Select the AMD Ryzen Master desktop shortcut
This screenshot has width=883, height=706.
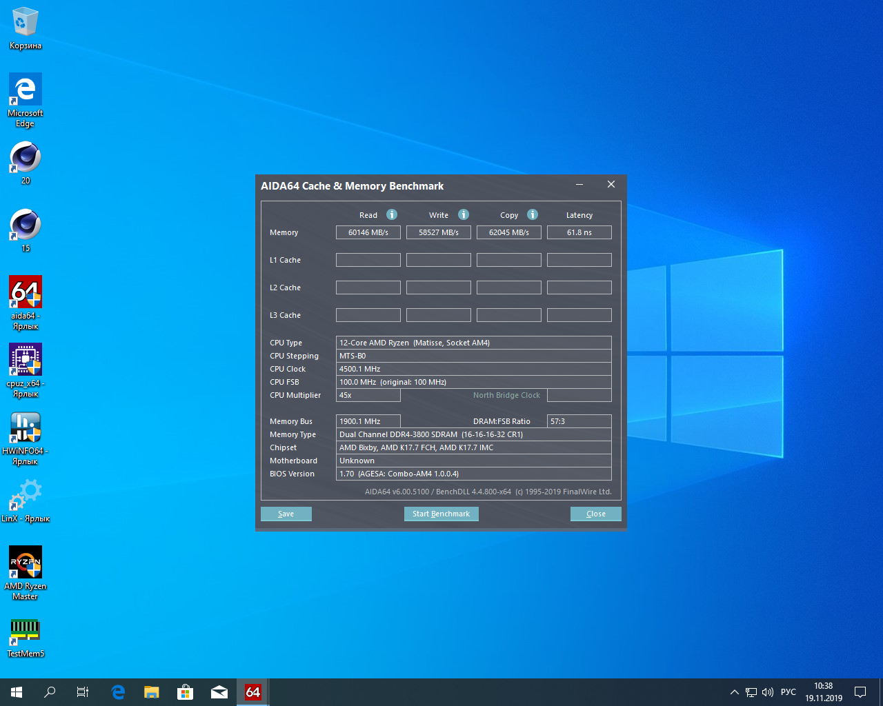coord(26,573)
